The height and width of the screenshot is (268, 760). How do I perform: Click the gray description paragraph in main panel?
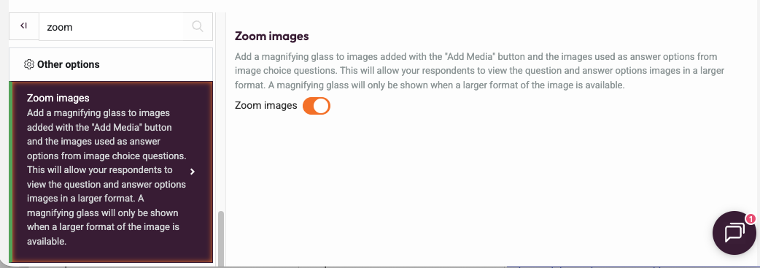[x=479, y=71]
